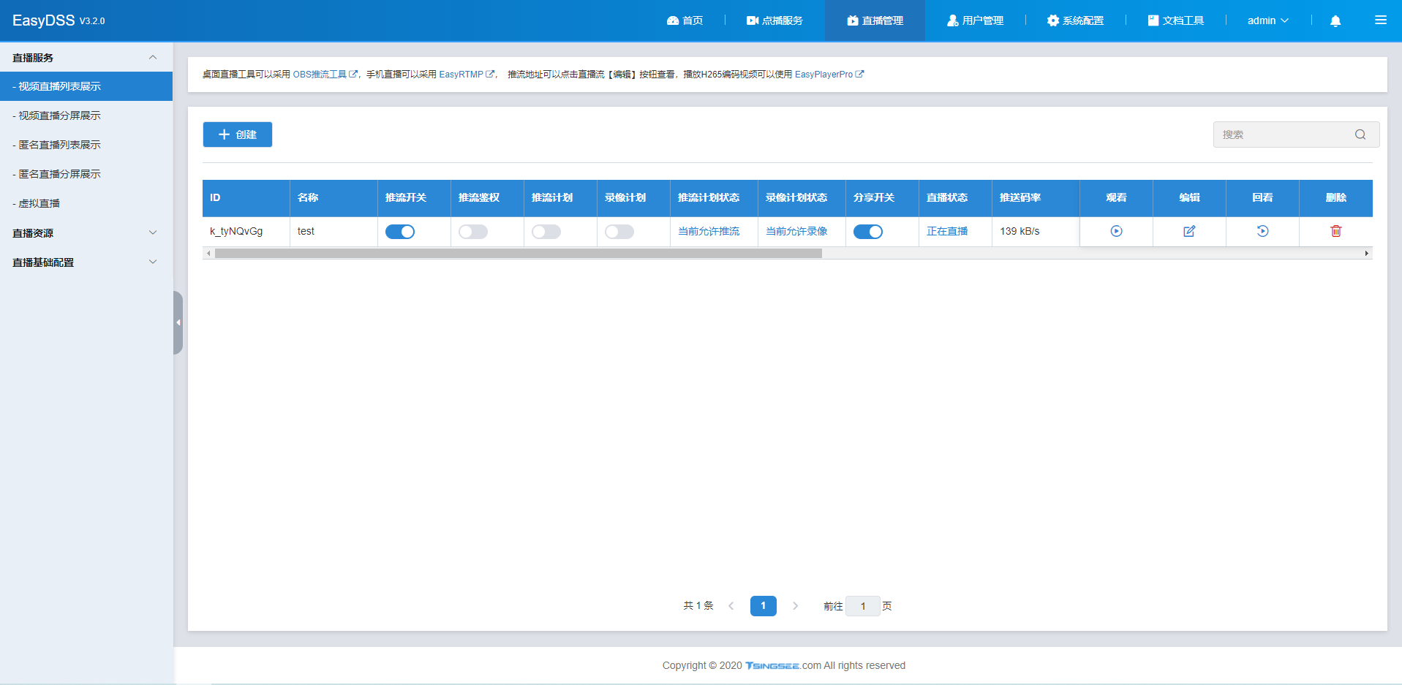The width and height of the screenshot is (1402, 685).
Task: Go to next page arrow
Action: [x=795, y=606]
